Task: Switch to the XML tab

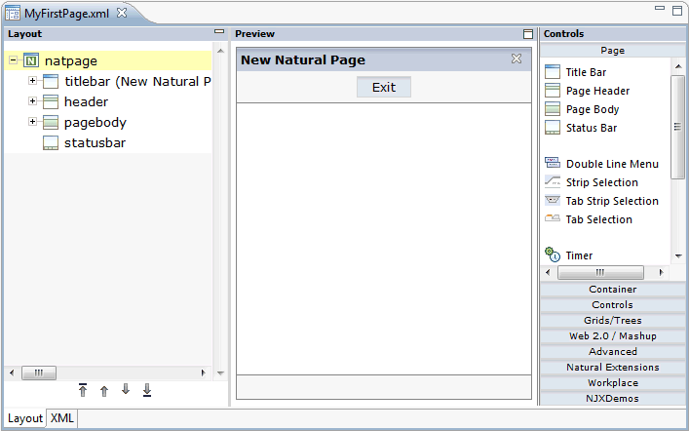Action: point(62,418)
